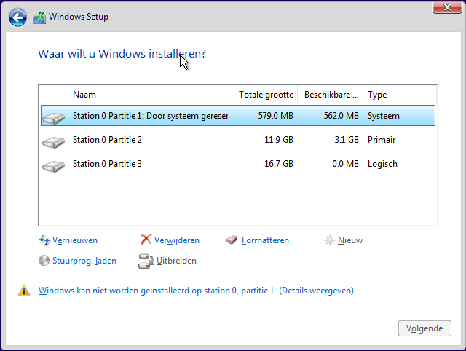Click the Nieuw star icon
The image size is (466, 351).
pos(330,240)
